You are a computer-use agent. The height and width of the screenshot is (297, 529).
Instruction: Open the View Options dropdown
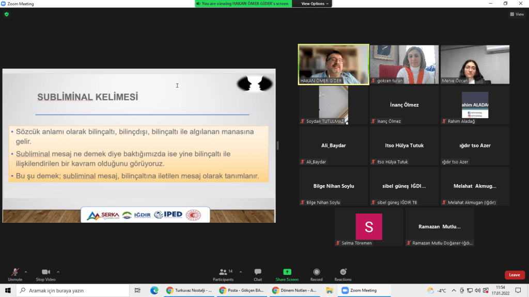tap(314, 4)
